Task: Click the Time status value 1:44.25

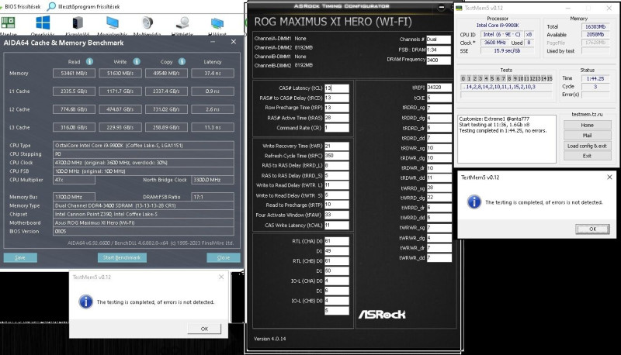Action: pyautogui.click(x=595, y=78)
